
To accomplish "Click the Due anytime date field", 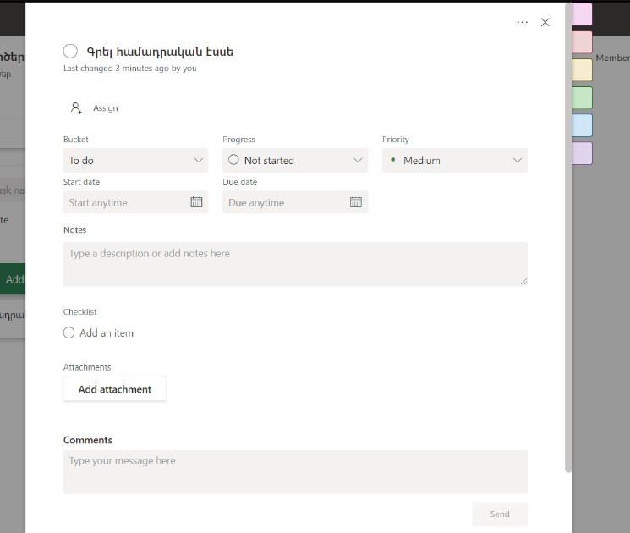I will click(295, 202).
